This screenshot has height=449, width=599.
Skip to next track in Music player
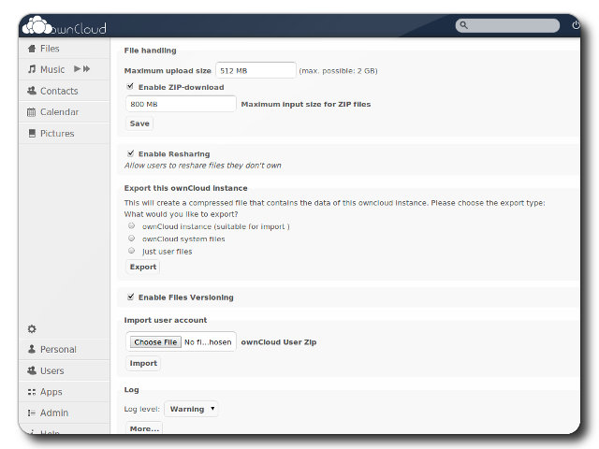(87, 69)
